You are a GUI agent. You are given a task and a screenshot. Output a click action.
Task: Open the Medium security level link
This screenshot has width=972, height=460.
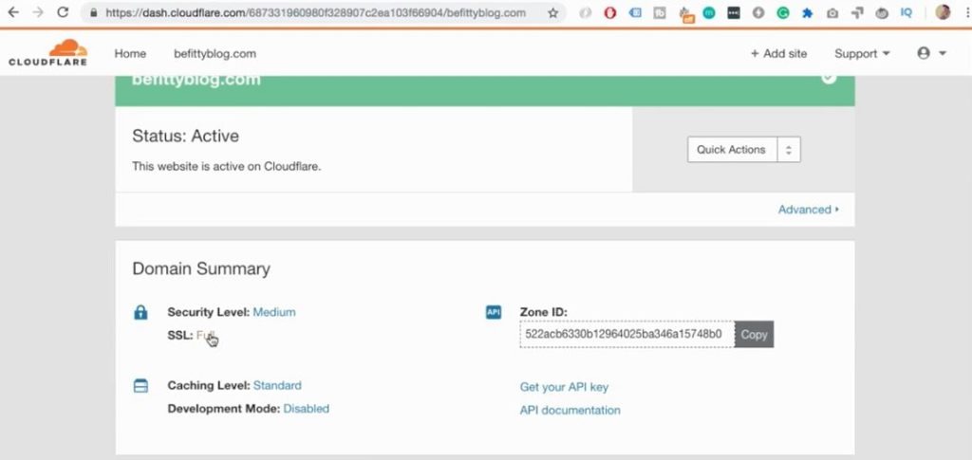274,312
